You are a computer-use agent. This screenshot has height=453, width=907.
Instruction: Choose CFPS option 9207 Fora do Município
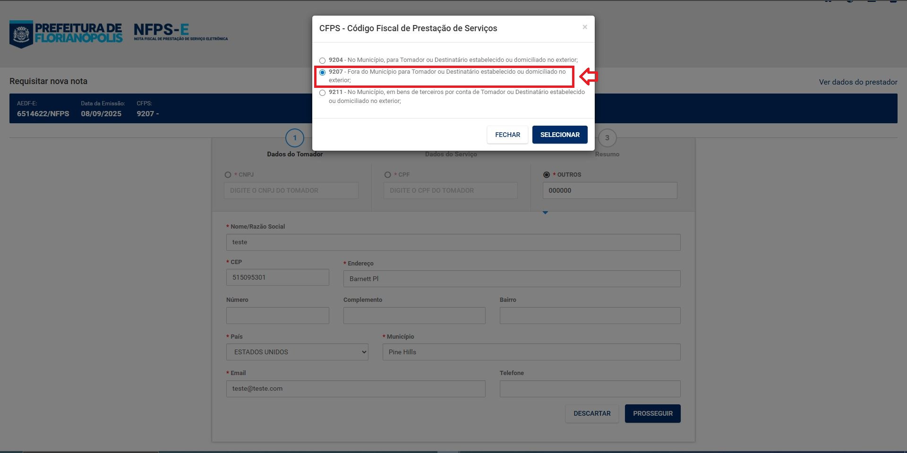322,72
